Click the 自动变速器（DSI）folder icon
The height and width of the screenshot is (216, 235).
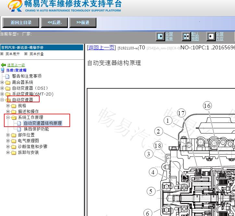tap(8, 88)
